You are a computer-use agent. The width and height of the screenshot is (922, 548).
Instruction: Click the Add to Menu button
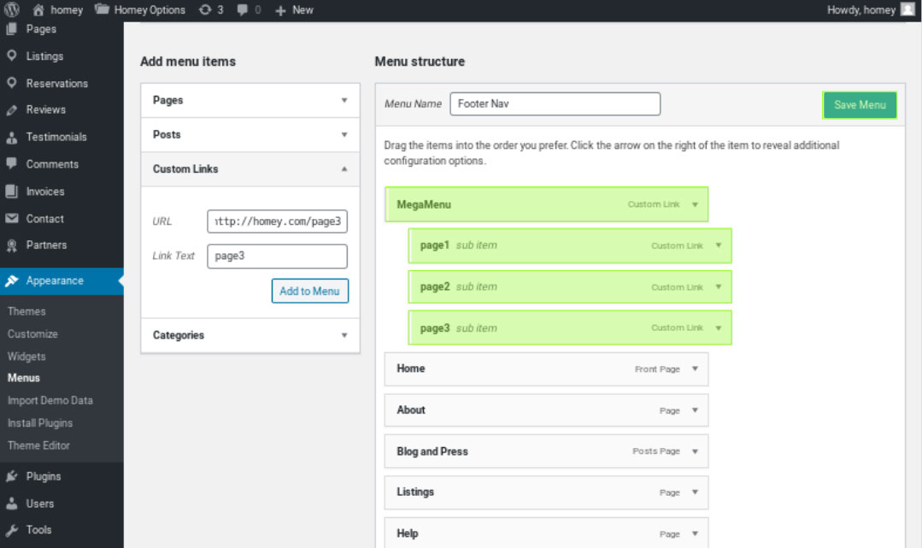click(310, 291)
